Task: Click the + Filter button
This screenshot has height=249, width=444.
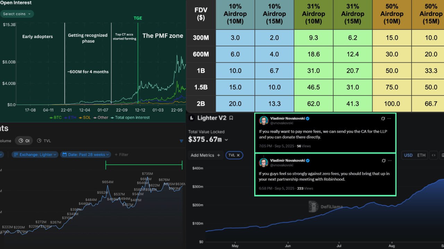Action: tap(121, 155)
